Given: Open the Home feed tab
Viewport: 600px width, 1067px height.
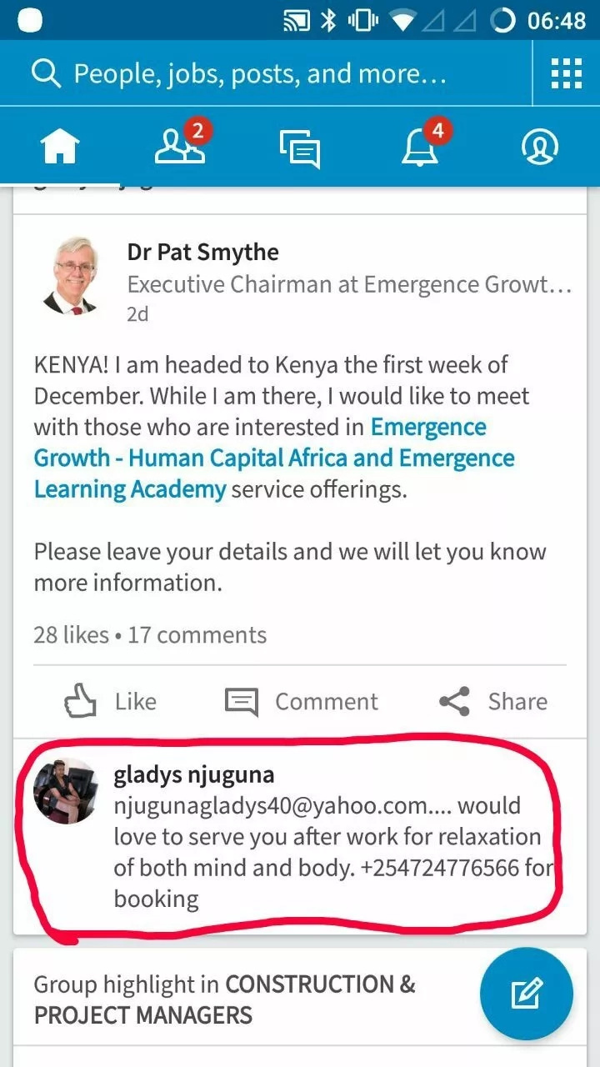Looking at the screenshot, I should pyautogui.click(x=60, y=147).
